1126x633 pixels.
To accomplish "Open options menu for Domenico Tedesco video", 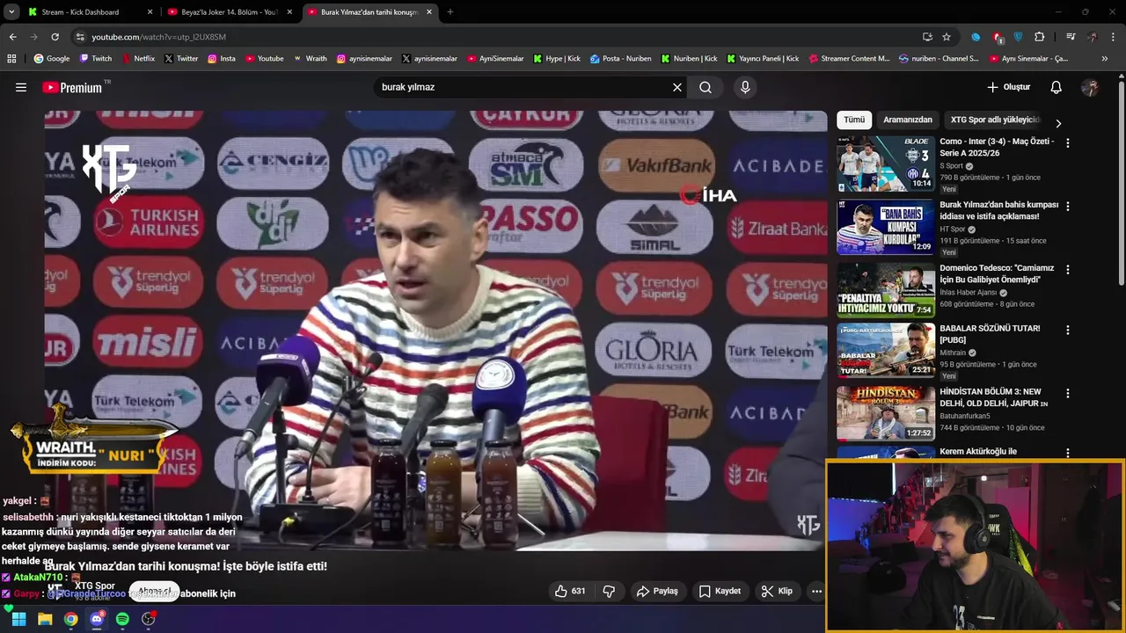I will pyautogui.click(x=1068, y=269).
